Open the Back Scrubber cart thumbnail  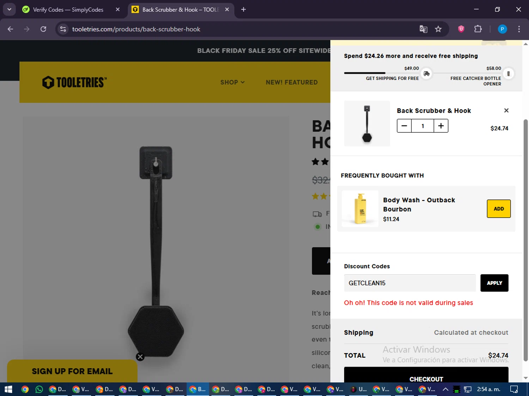point(367,124)
